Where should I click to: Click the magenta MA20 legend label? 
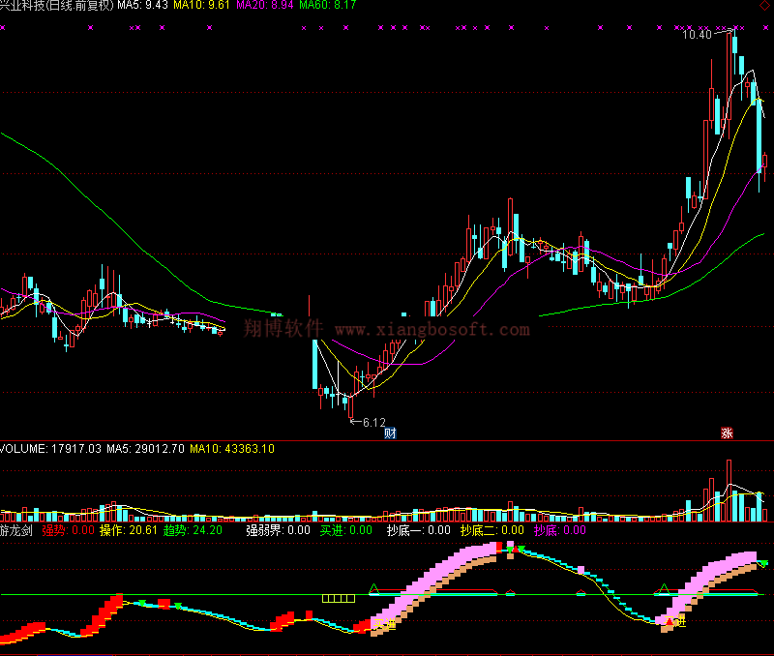click(x=264, y=6)
